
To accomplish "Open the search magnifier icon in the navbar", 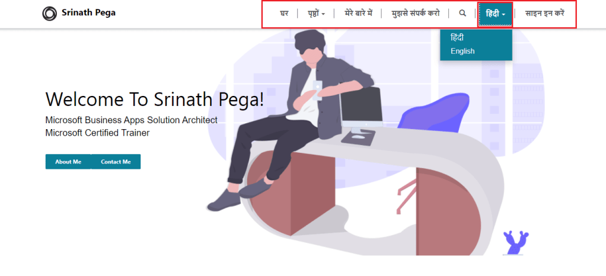I will [x=463, y=13].
